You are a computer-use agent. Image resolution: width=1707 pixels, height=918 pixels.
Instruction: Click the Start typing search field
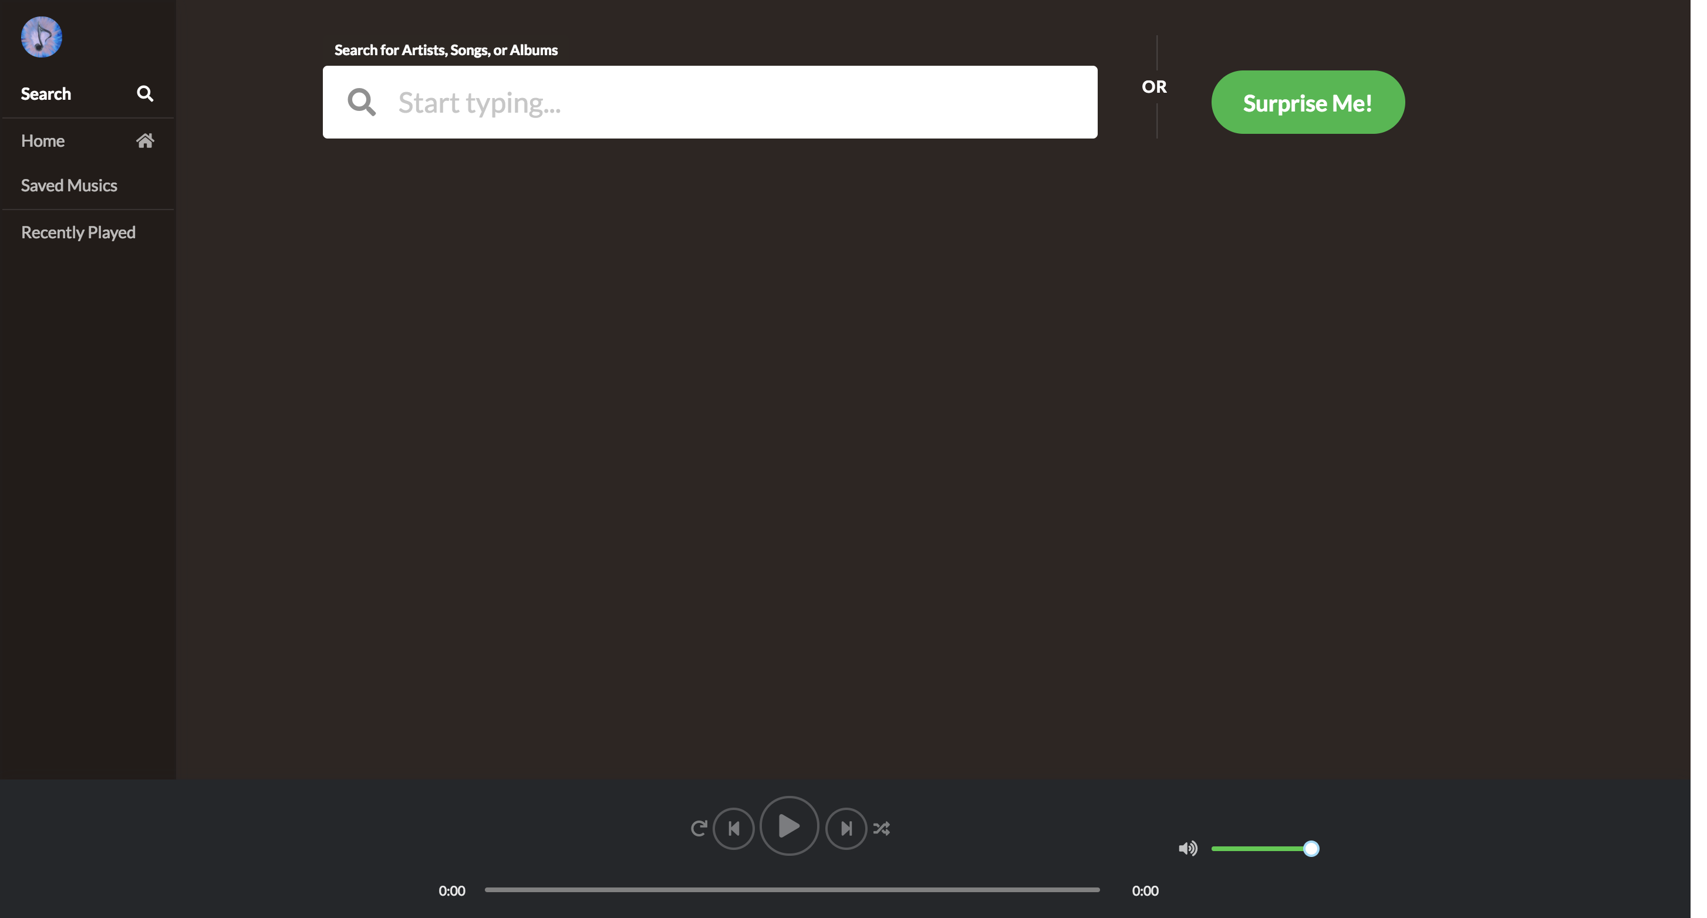tap(710, 102)
